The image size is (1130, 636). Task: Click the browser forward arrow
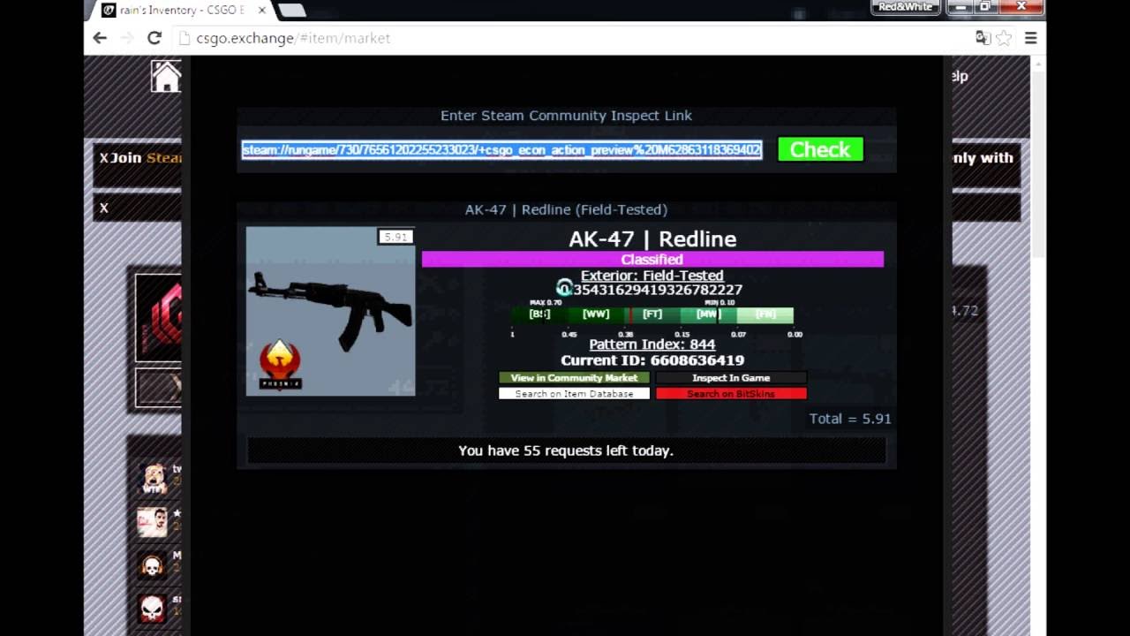(126, 38)
